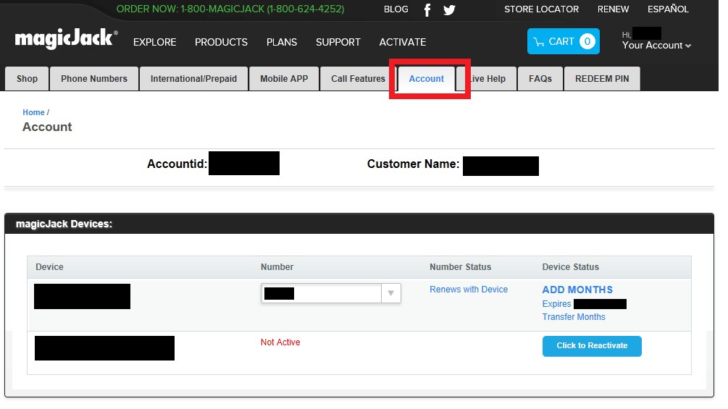Click the Renews with Device link
This screenshot has height=409, width=728.
[469, 290]
